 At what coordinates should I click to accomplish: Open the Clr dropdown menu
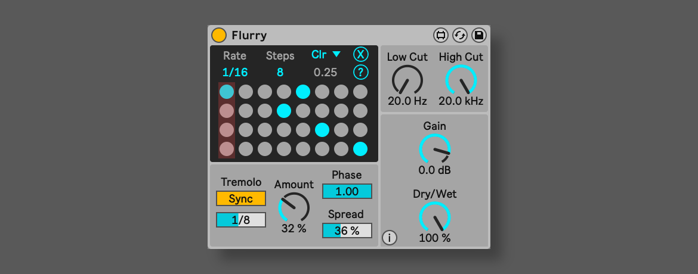[326, 55]
